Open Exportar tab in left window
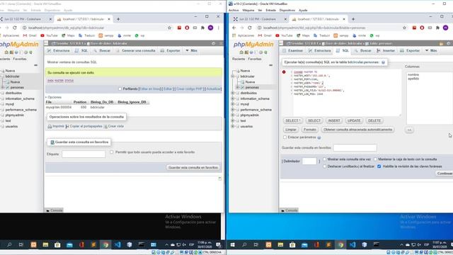This screenshot has height=255, width=453. 171,50
